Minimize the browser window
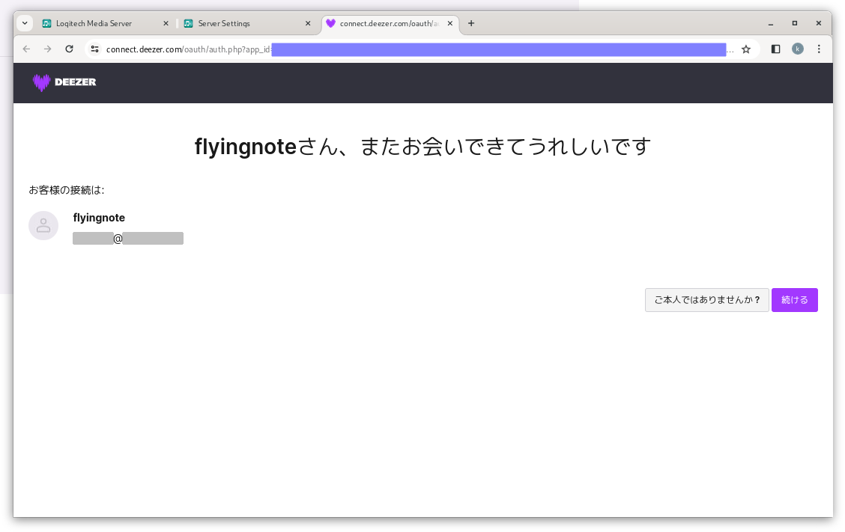Viewport: 845px width, 532px height. click(771, 24)
